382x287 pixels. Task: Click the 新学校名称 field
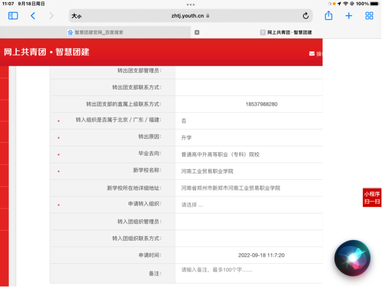point(248,171)
